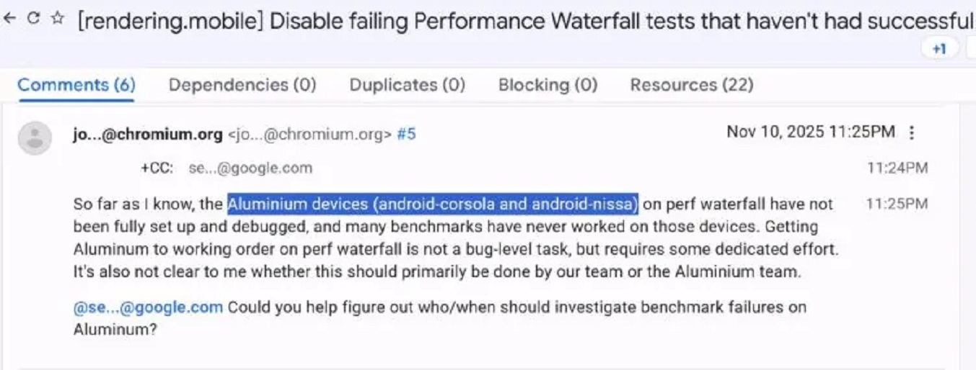Click the @se...@google.com mention link
The image size is (976, 370).
coord(148,307)
